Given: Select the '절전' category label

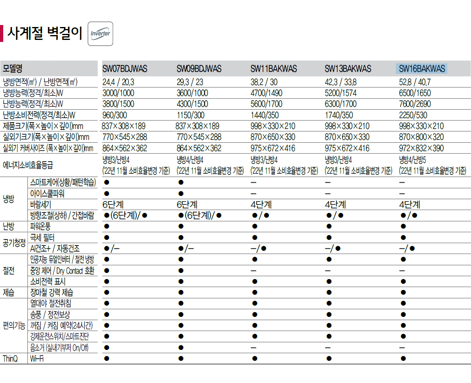Looking at the screenshot, I should pos(9,271).
